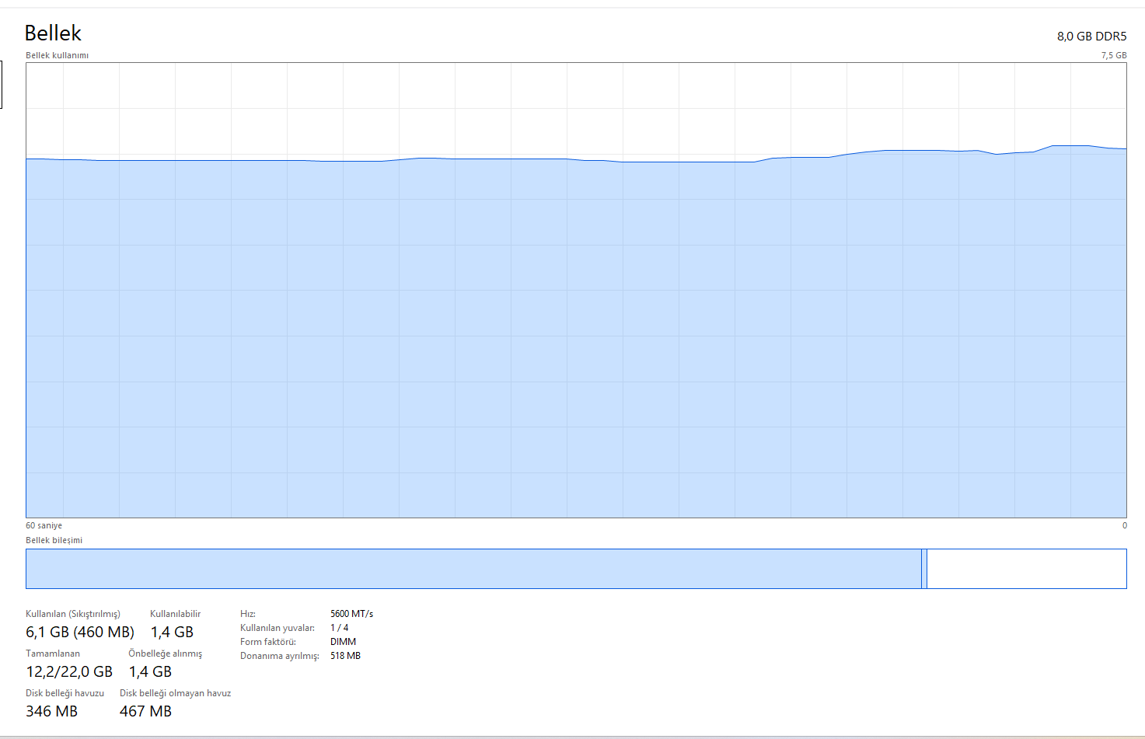Click the "Kullanılan yuvalar:" label
Screen dimensions: 1145x739
278,628
